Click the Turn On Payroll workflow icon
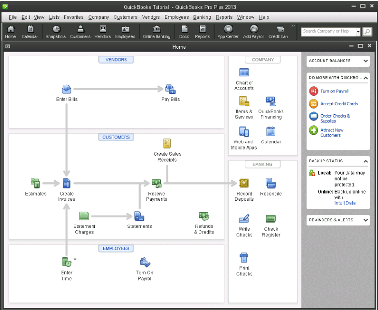This screenshot has height=310, width=378. pos(145,262)
